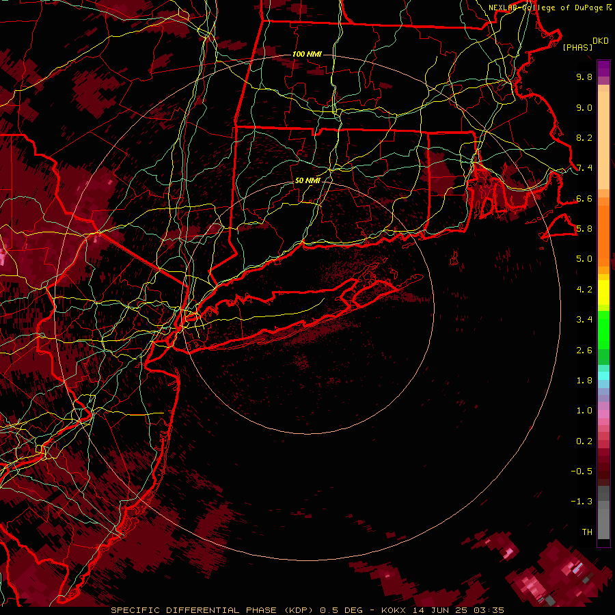Click the 100 NMI range ring label
This screenshot has width=615, height=615.
click(x=307, y=54)
